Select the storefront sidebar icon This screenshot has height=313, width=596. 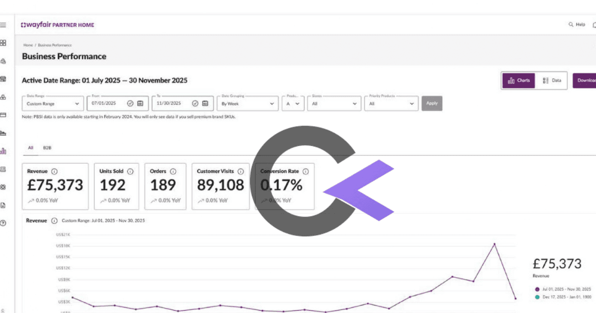pos(3,79)
